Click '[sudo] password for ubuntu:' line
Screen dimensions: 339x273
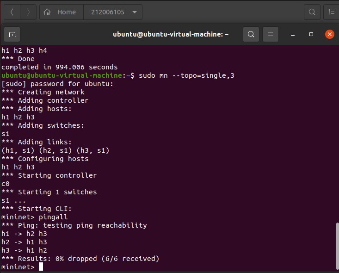click(x=57, y=84)
